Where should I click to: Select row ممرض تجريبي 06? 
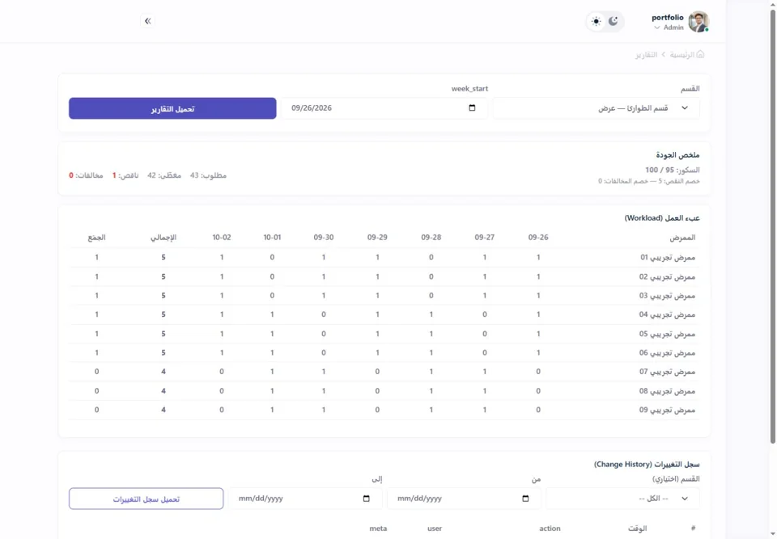(x=384, y=352)
